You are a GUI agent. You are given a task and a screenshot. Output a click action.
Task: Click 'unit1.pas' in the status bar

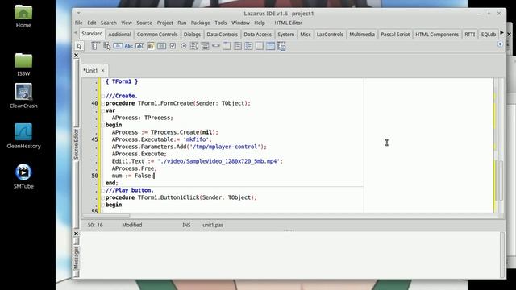pyautogui.click(x=213, y=225)
